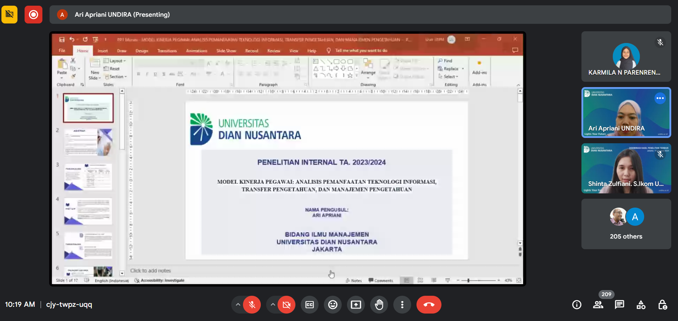Open the Activities panel
Screen dimensions: 678x321
click(x=641, y=305)
